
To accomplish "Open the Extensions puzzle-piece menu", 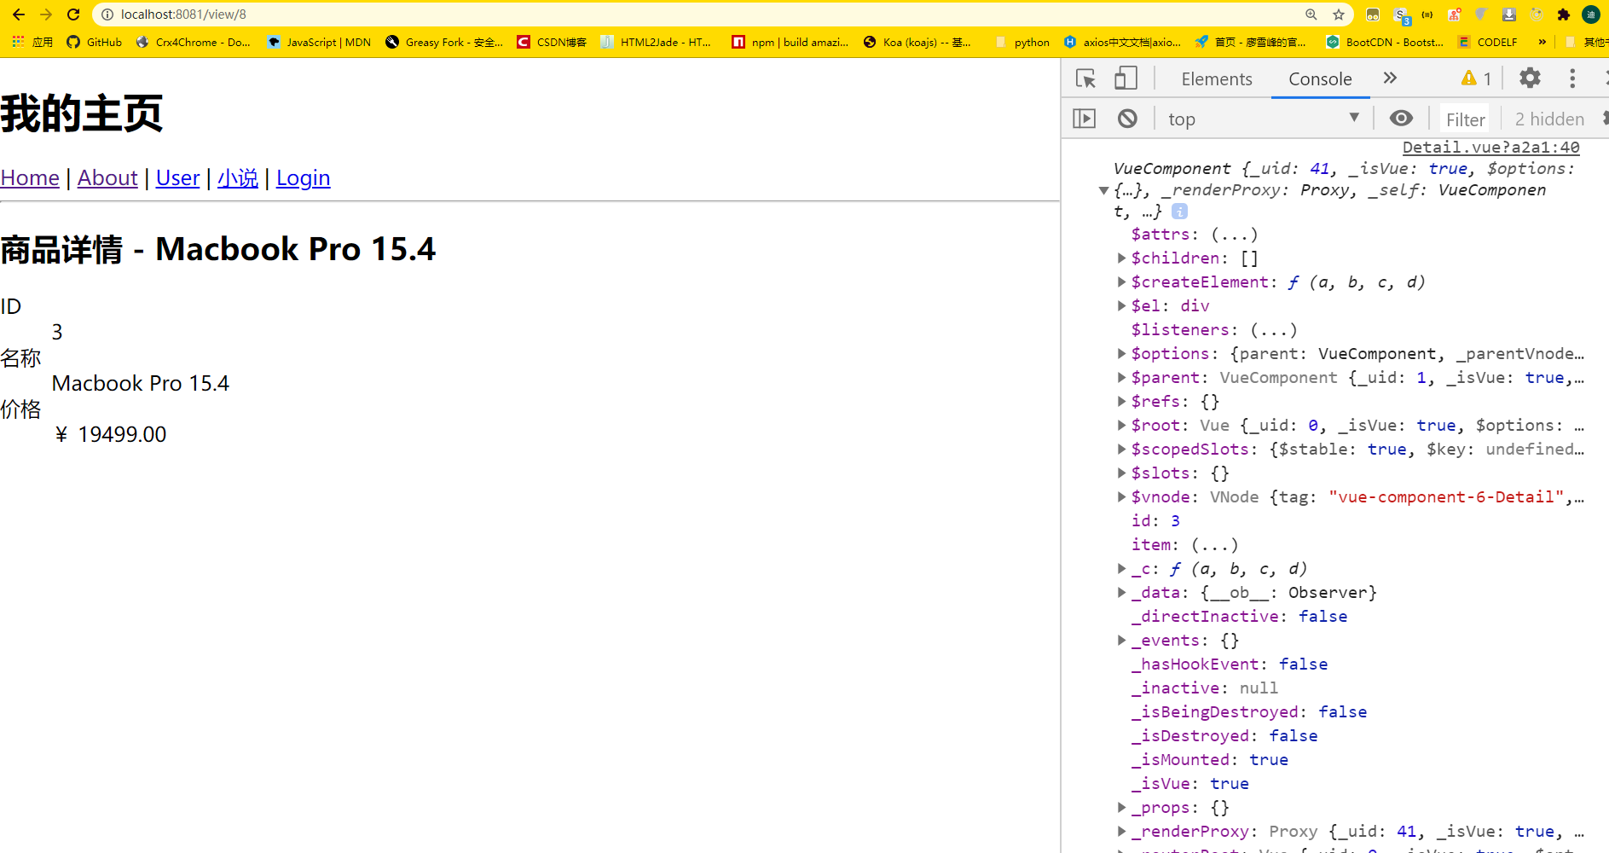I will coord(1563,15).
